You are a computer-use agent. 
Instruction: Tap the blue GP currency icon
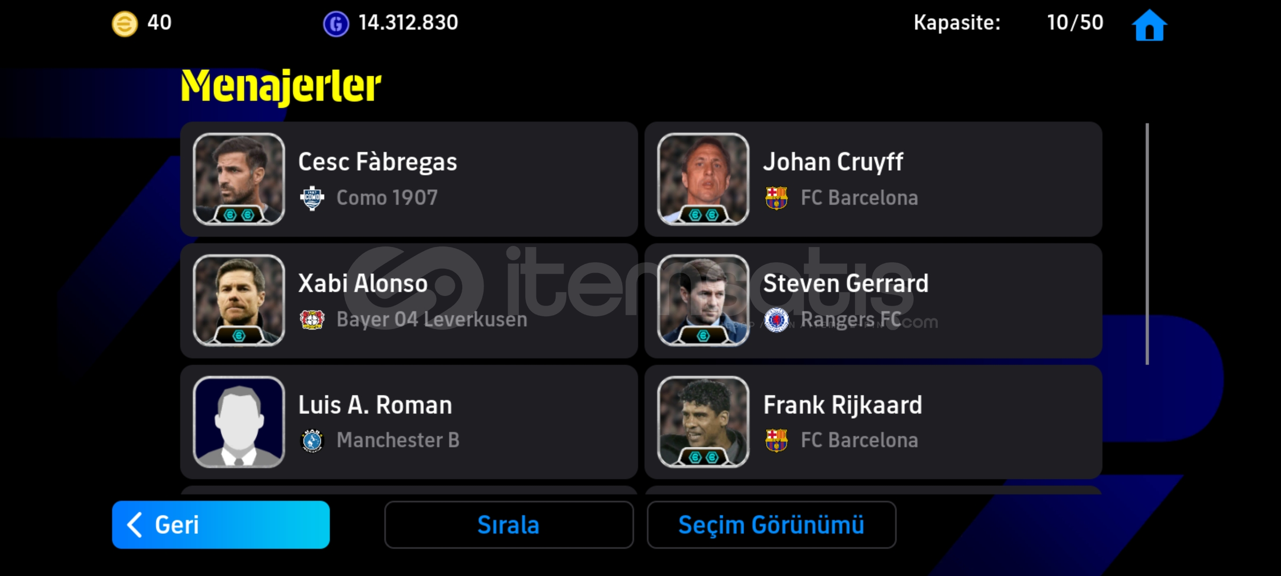click(336, 24)
